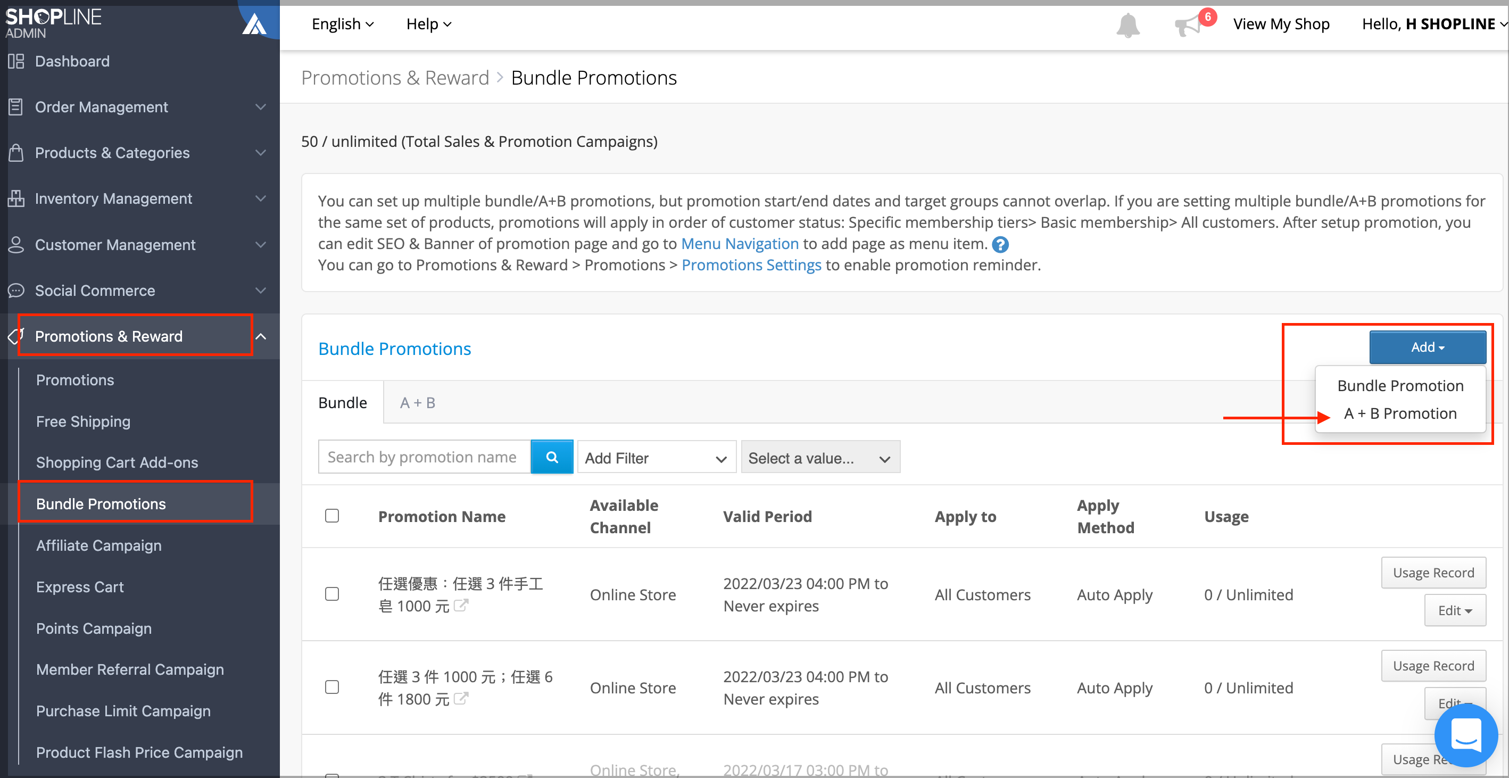Image resolution: width=1509 pixels, height=778 pixels.
Task: Click the Dashboard sidebar icon
Action: [16, 61]
